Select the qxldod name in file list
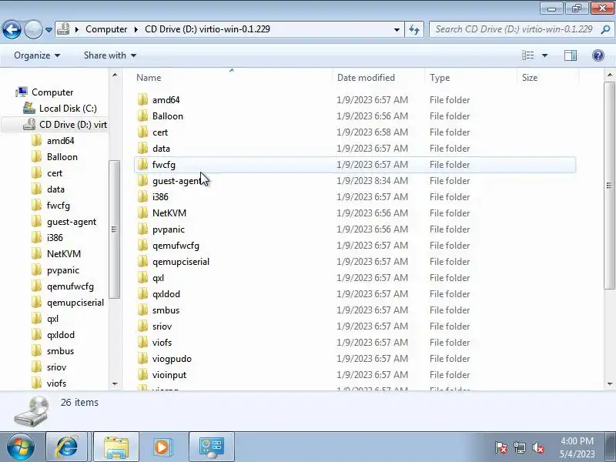Viewport: 616px width, 462px height. point(166,294)
